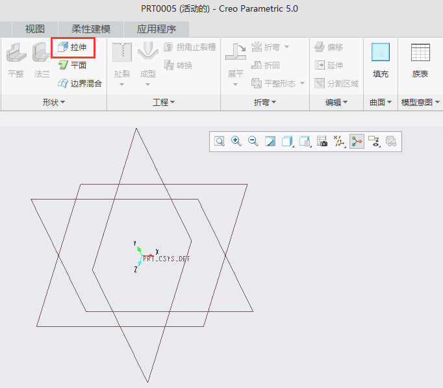Toggle the spin center display
This screenshot has height=388, width=443.
[x=356, y=141]
